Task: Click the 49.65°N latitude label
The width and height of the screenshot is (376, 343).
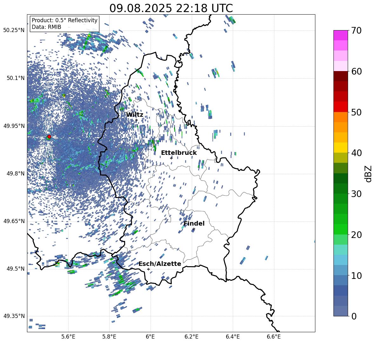Action: [14, 221]
